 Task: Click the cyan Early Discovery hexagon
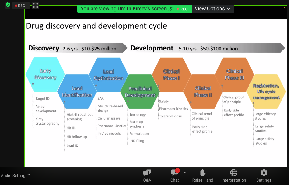pyautogui.click(x=45, y=74)
